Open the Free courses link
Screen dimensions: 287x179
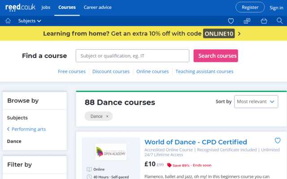[72, 72]
